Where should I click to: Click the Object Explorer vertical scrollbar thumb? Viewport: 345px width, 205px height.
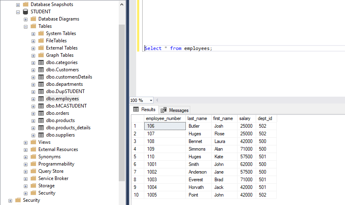(122, 103)
